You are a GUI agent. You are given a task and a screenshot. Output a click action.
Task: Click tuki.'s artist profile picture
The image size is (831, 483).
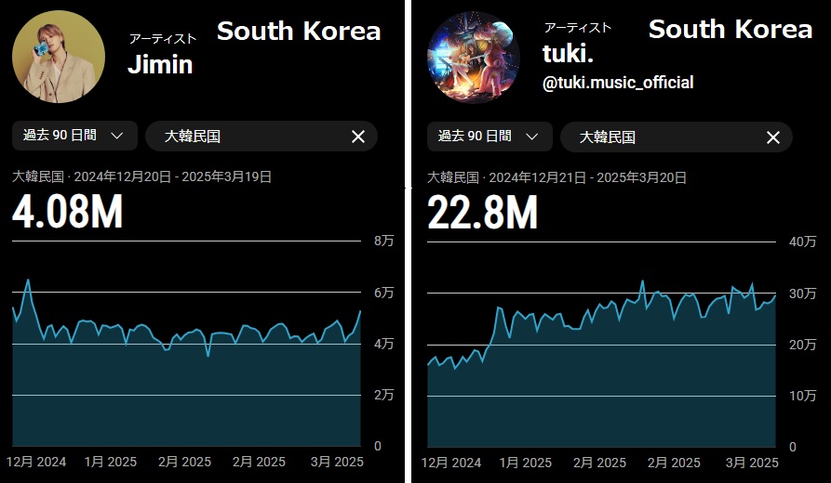tap(461, 57)
